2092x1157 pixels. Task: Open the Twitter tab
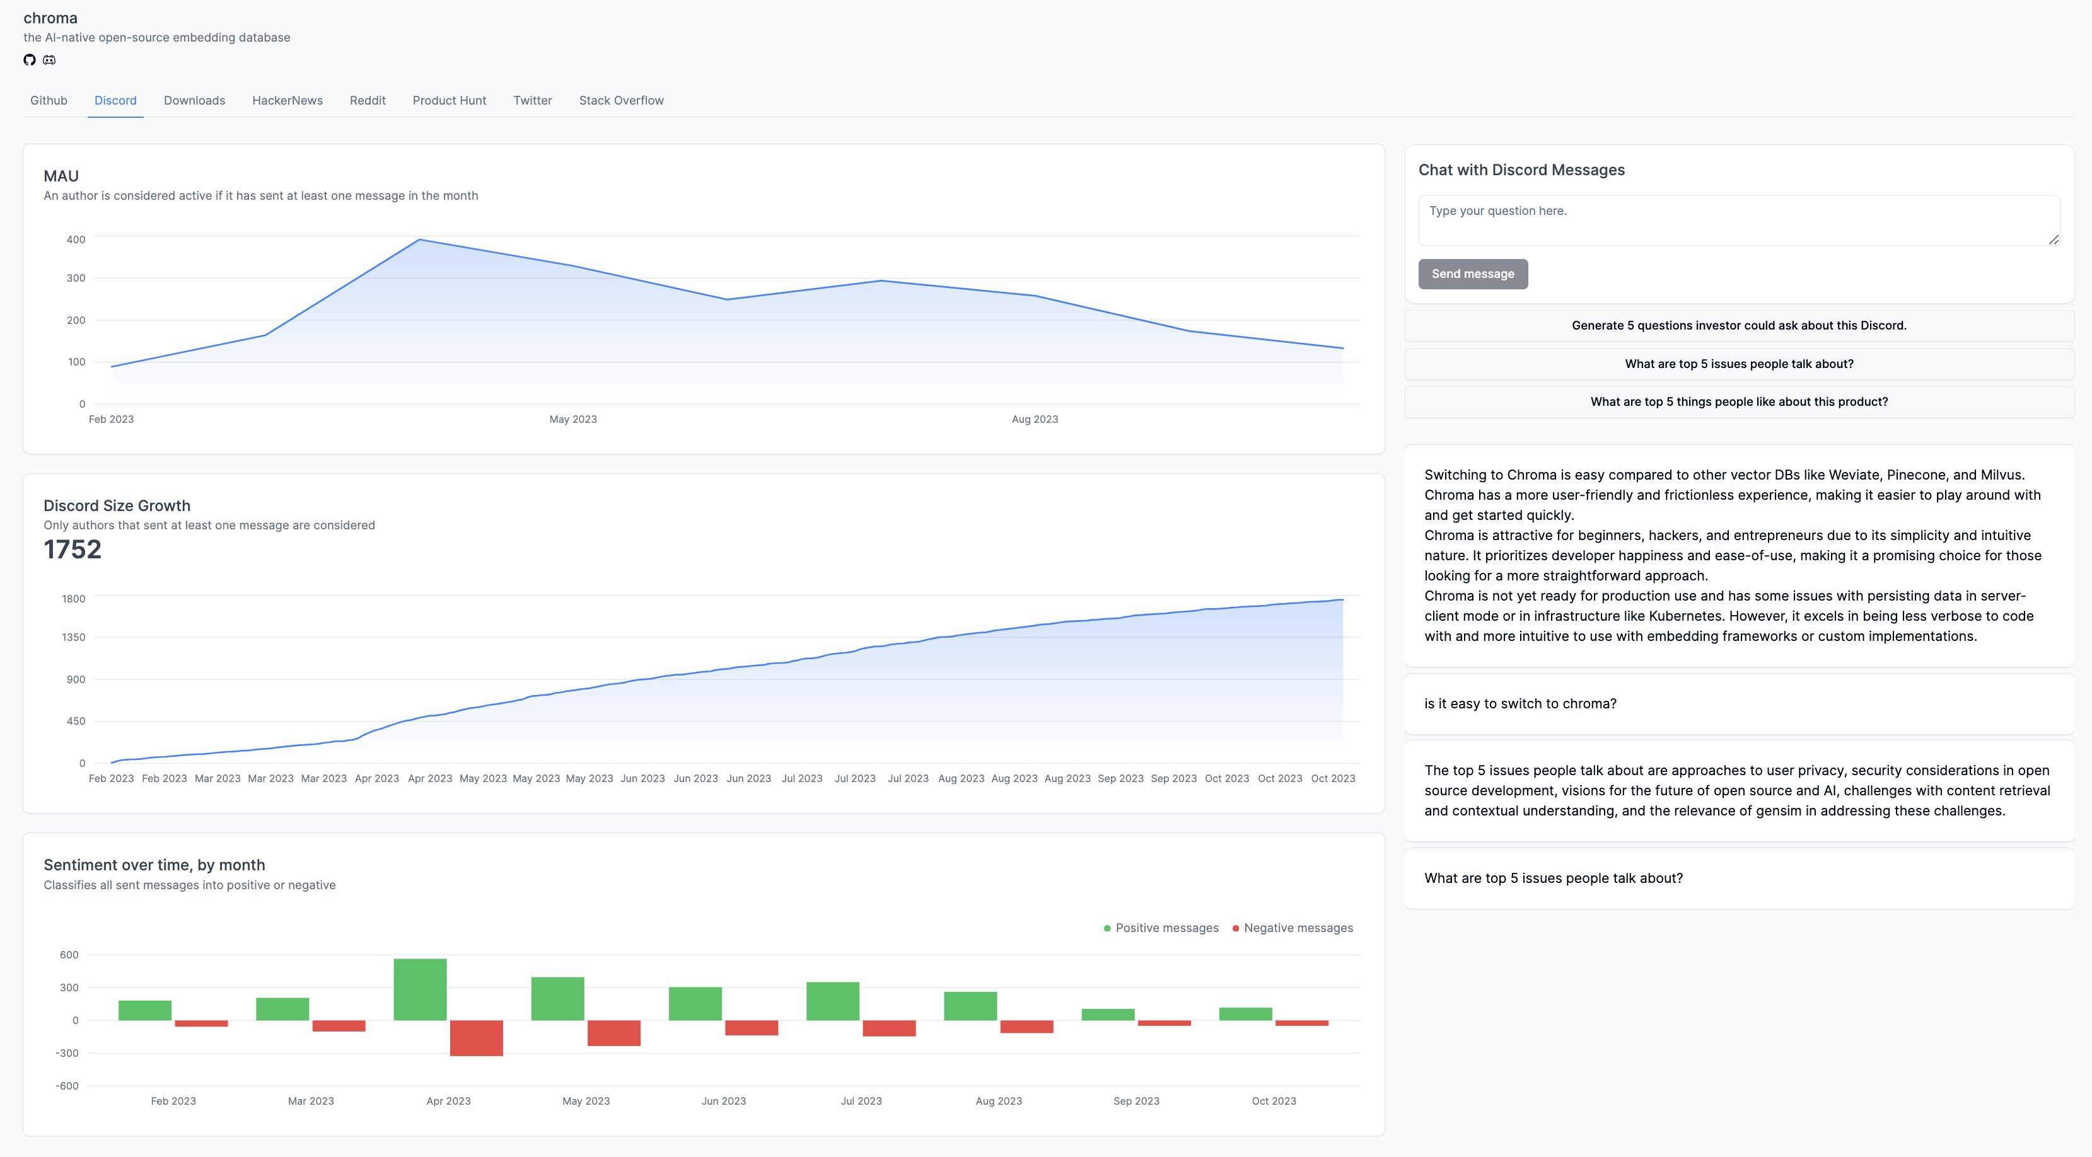[532, 101]
